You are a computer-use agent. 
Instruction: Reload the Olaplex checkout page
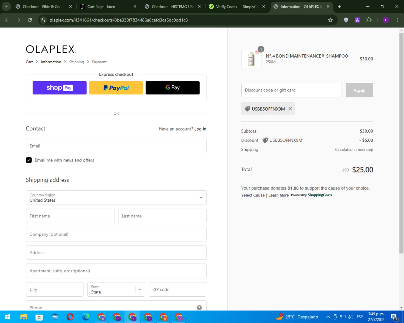coord(30,20)
